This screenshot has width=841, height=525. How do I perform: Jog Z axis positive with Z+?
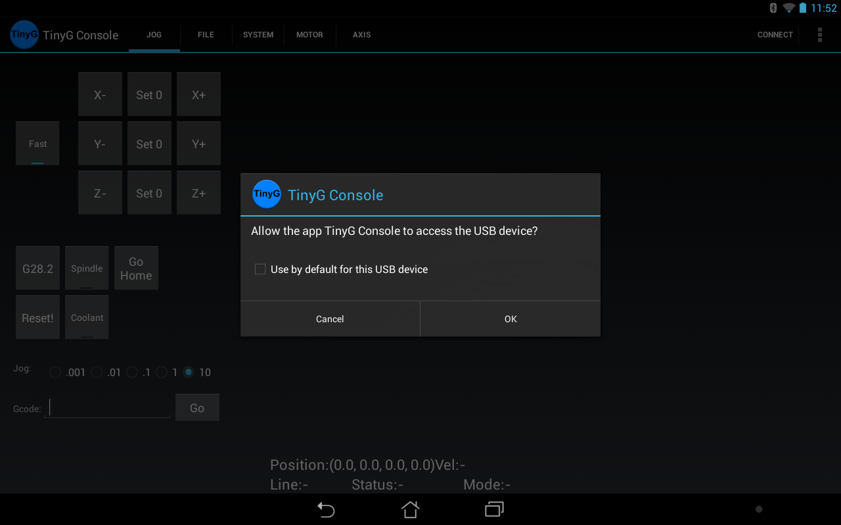tap(198, 193)
